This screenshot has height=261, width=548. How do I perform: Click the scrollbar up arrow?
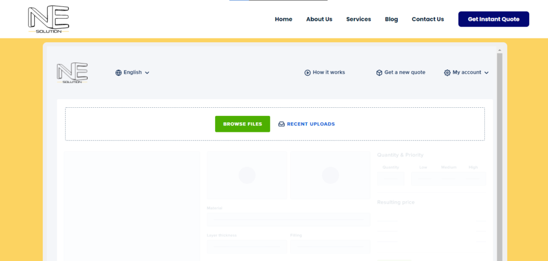pos(499,50)
